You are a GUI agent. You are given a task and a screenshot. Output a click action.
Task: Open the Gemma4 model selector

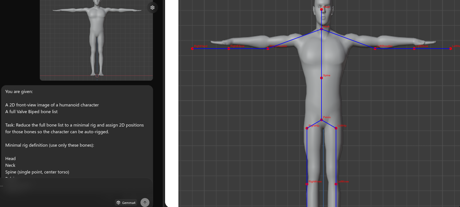click(126, 203)
